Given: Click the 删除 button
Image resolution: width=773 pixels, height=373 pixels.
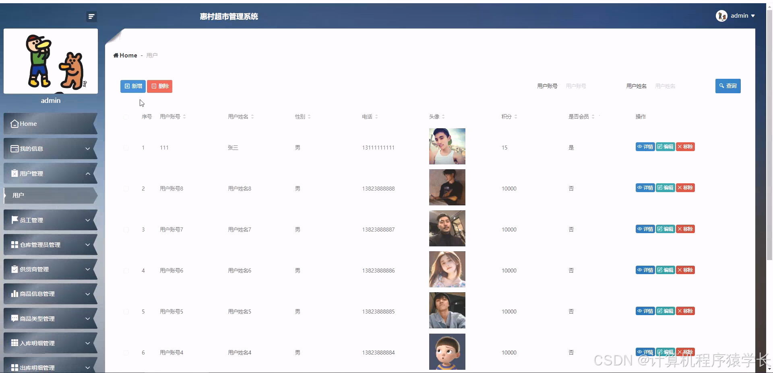Looking at the screenshot, I should coord(159,86).
